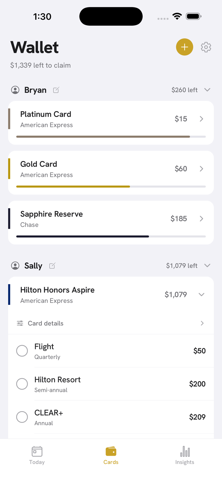
Task: Collapse Bryan's section using $260 left chevron
Action: coord(207,90)
